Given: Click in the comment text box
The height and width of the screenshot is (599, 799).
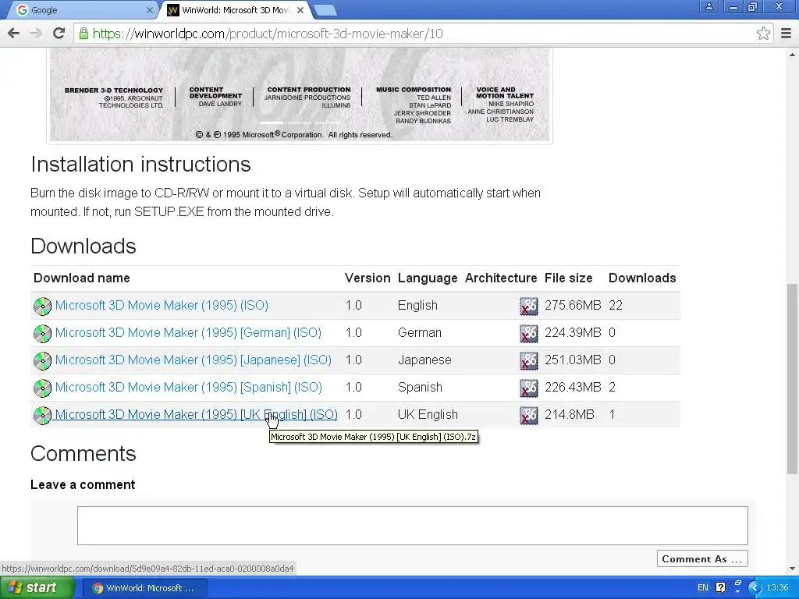Looking at the screenshot, I should (412, 525).
